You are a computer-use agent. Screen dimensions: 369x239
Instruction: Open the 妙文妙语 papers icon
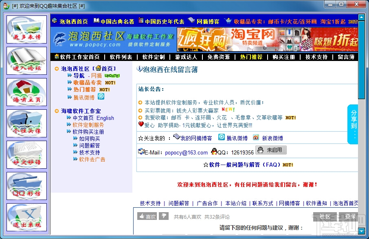[26, 155]
